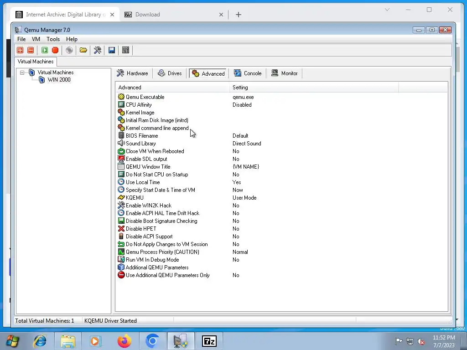
Task: Click the red plus new VM toolbar icon
Action: pos(20,50)
